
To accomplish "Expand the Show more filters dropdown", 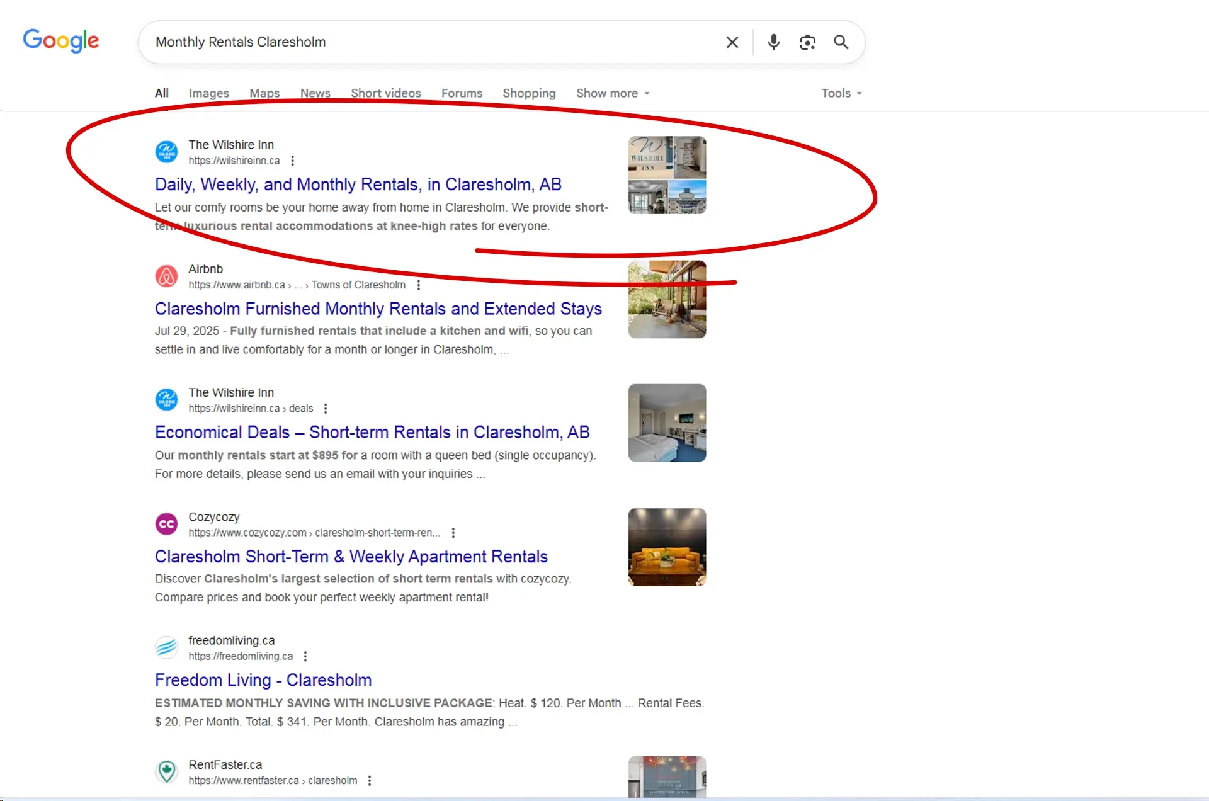I will pyautogui.click(x=613, y=93).
